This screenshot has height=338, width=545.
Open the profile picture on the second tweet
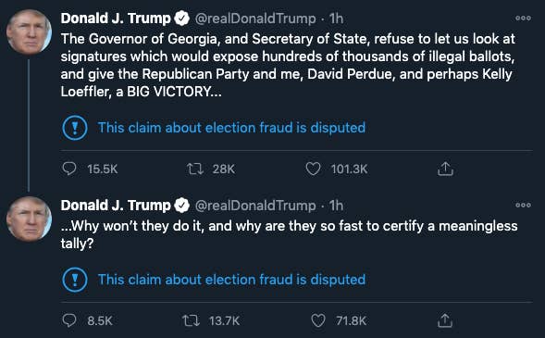[30, 219]
